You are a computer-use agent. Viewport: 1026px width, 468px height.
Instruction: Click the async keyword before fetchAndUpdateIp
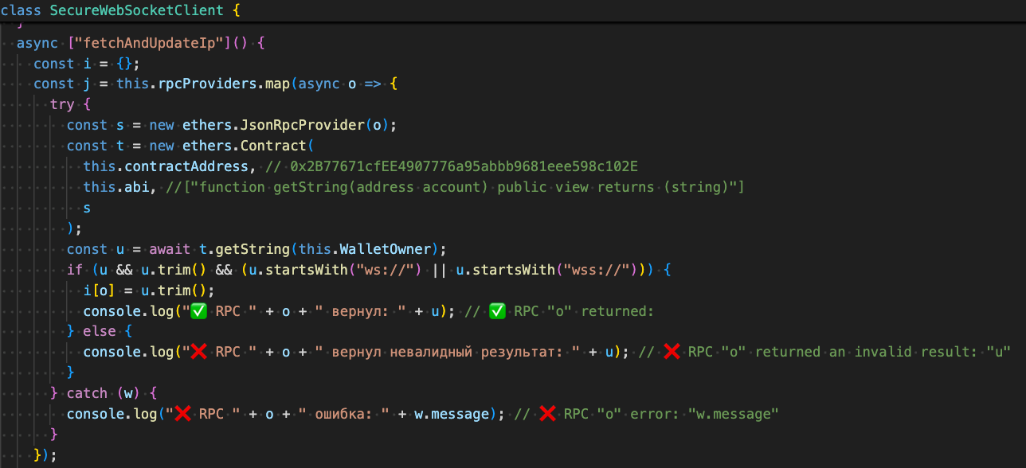[37, 42]
